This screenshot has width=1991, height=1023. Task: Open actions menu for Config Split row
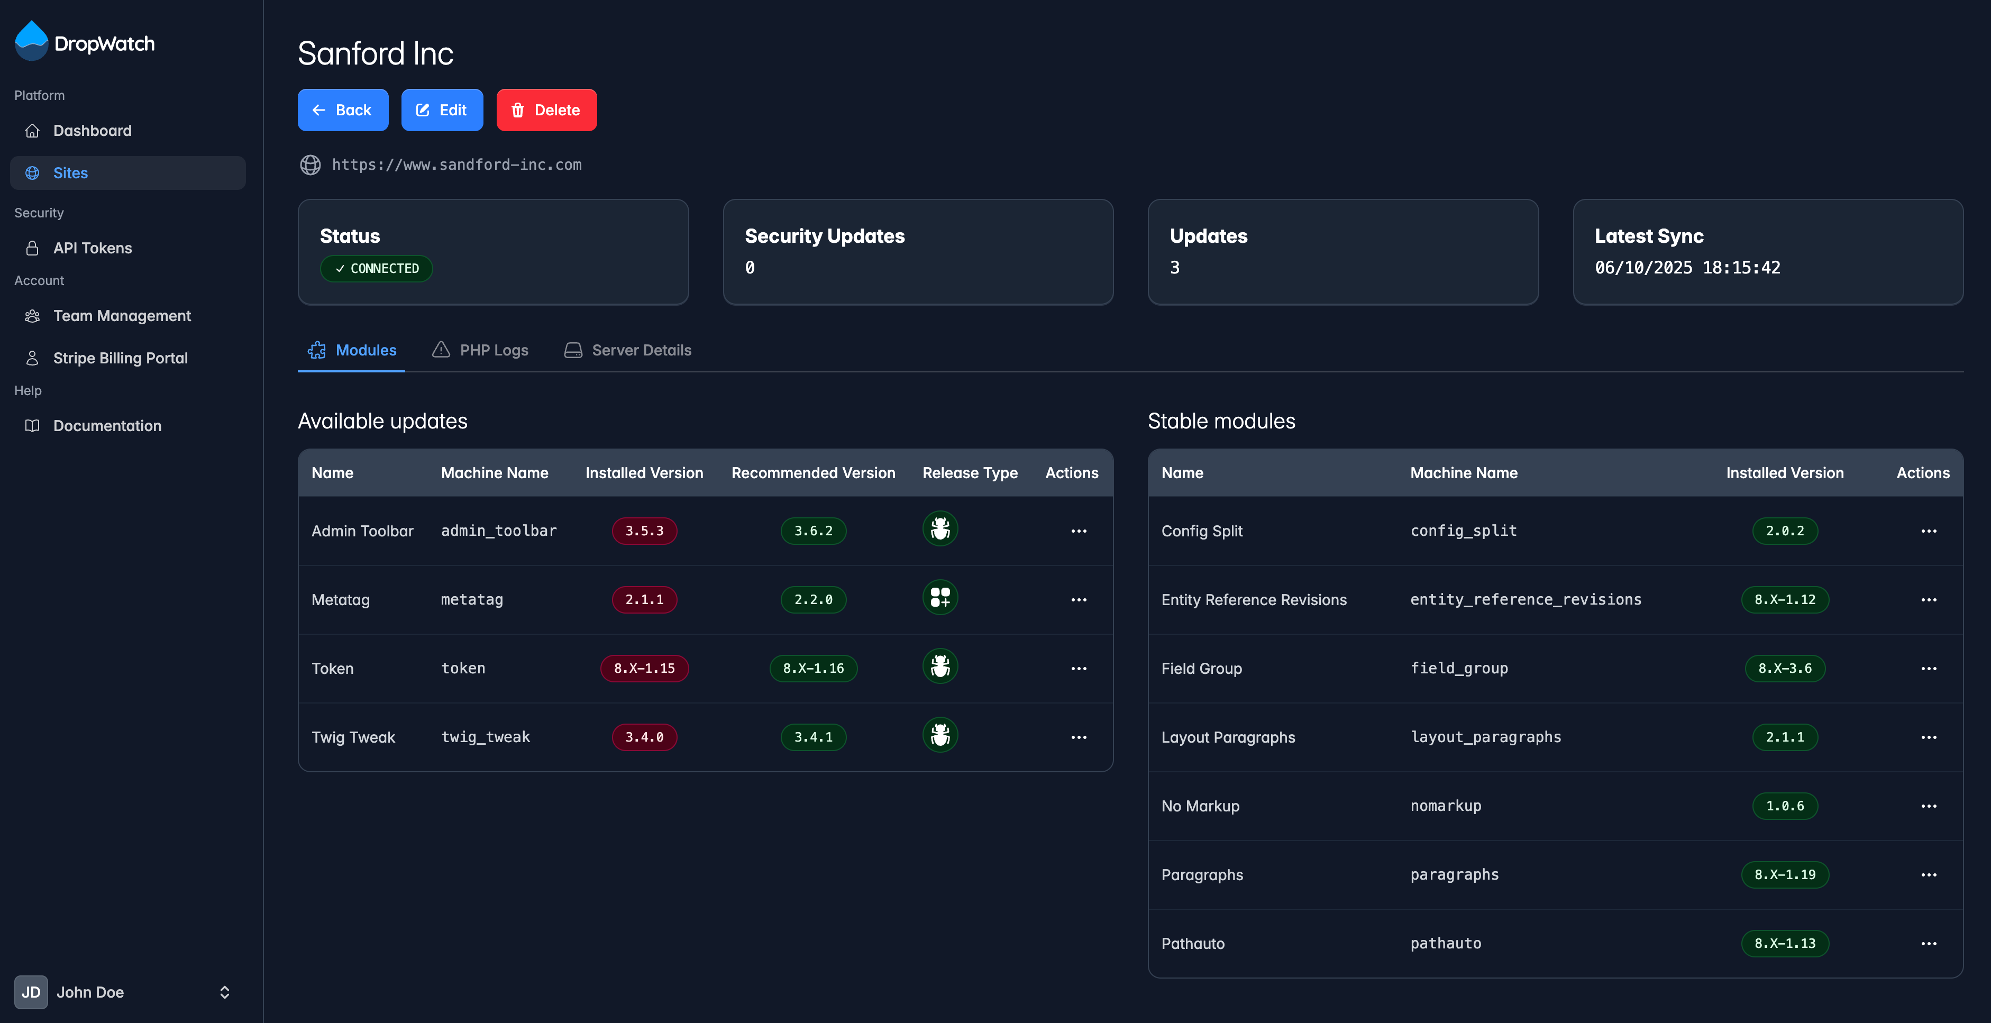1929,531
